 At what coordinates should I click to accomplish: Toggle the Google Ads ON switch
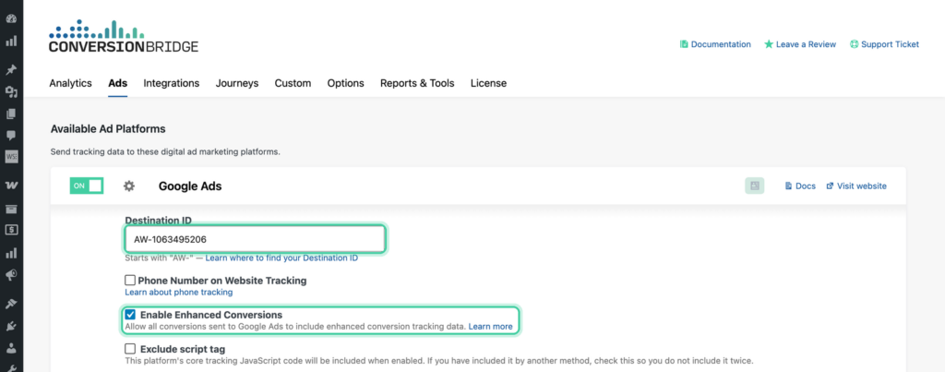[x=87, y=186]
